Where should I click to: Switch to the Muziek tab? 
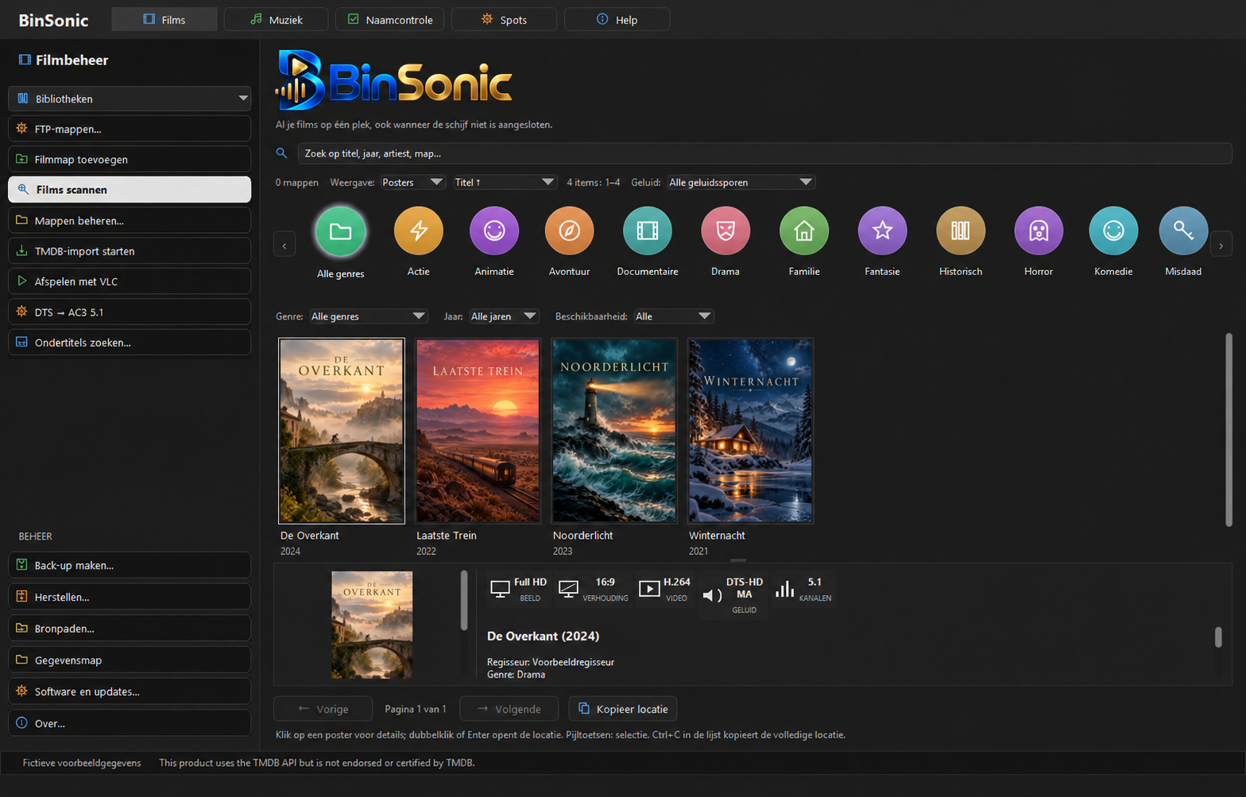276,19
